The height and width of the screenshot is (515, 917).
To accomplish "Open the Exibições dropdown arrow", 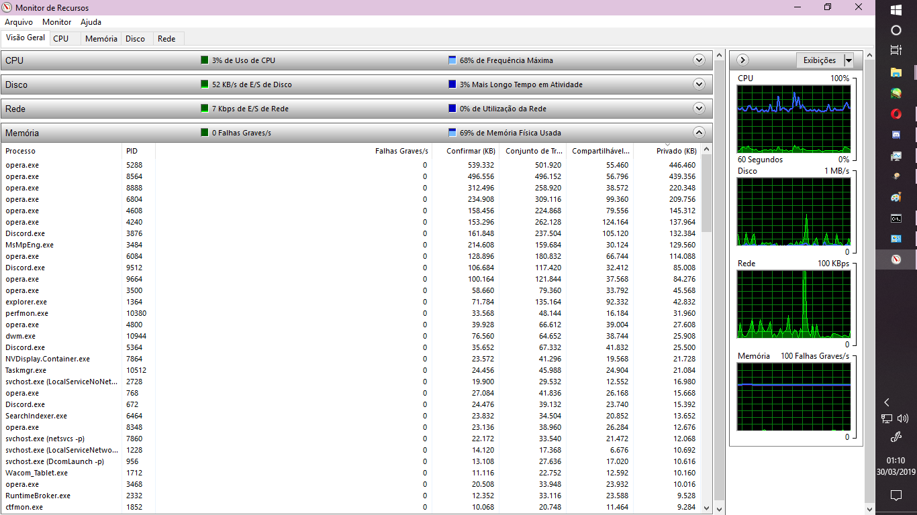I will point(849,60).
